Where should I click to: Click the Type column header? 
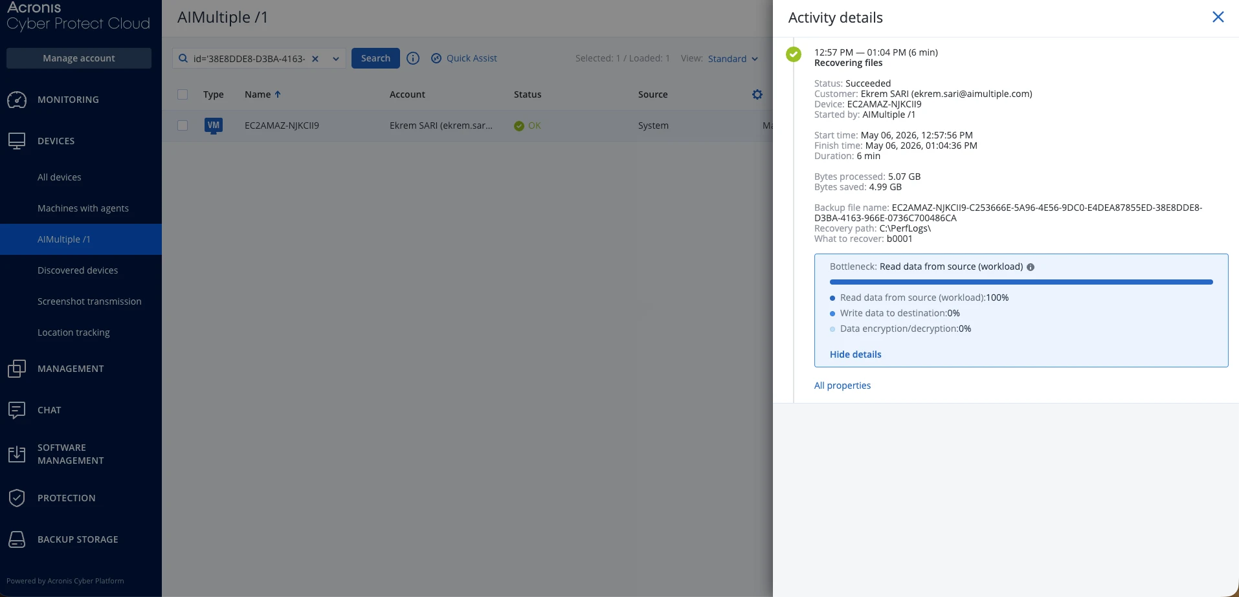[x=213, y=94]
